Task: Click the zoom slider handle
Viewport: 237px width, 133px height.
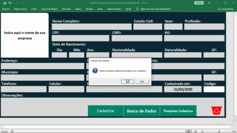Action: [219, 132]
